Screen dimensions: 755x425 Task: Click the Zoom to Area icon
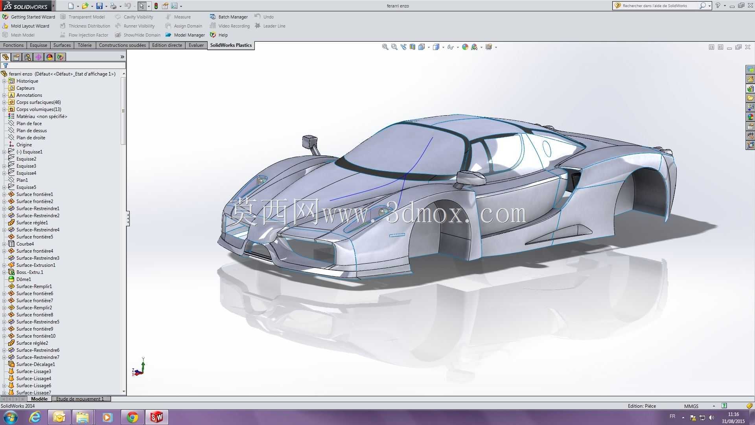[394, 47]
